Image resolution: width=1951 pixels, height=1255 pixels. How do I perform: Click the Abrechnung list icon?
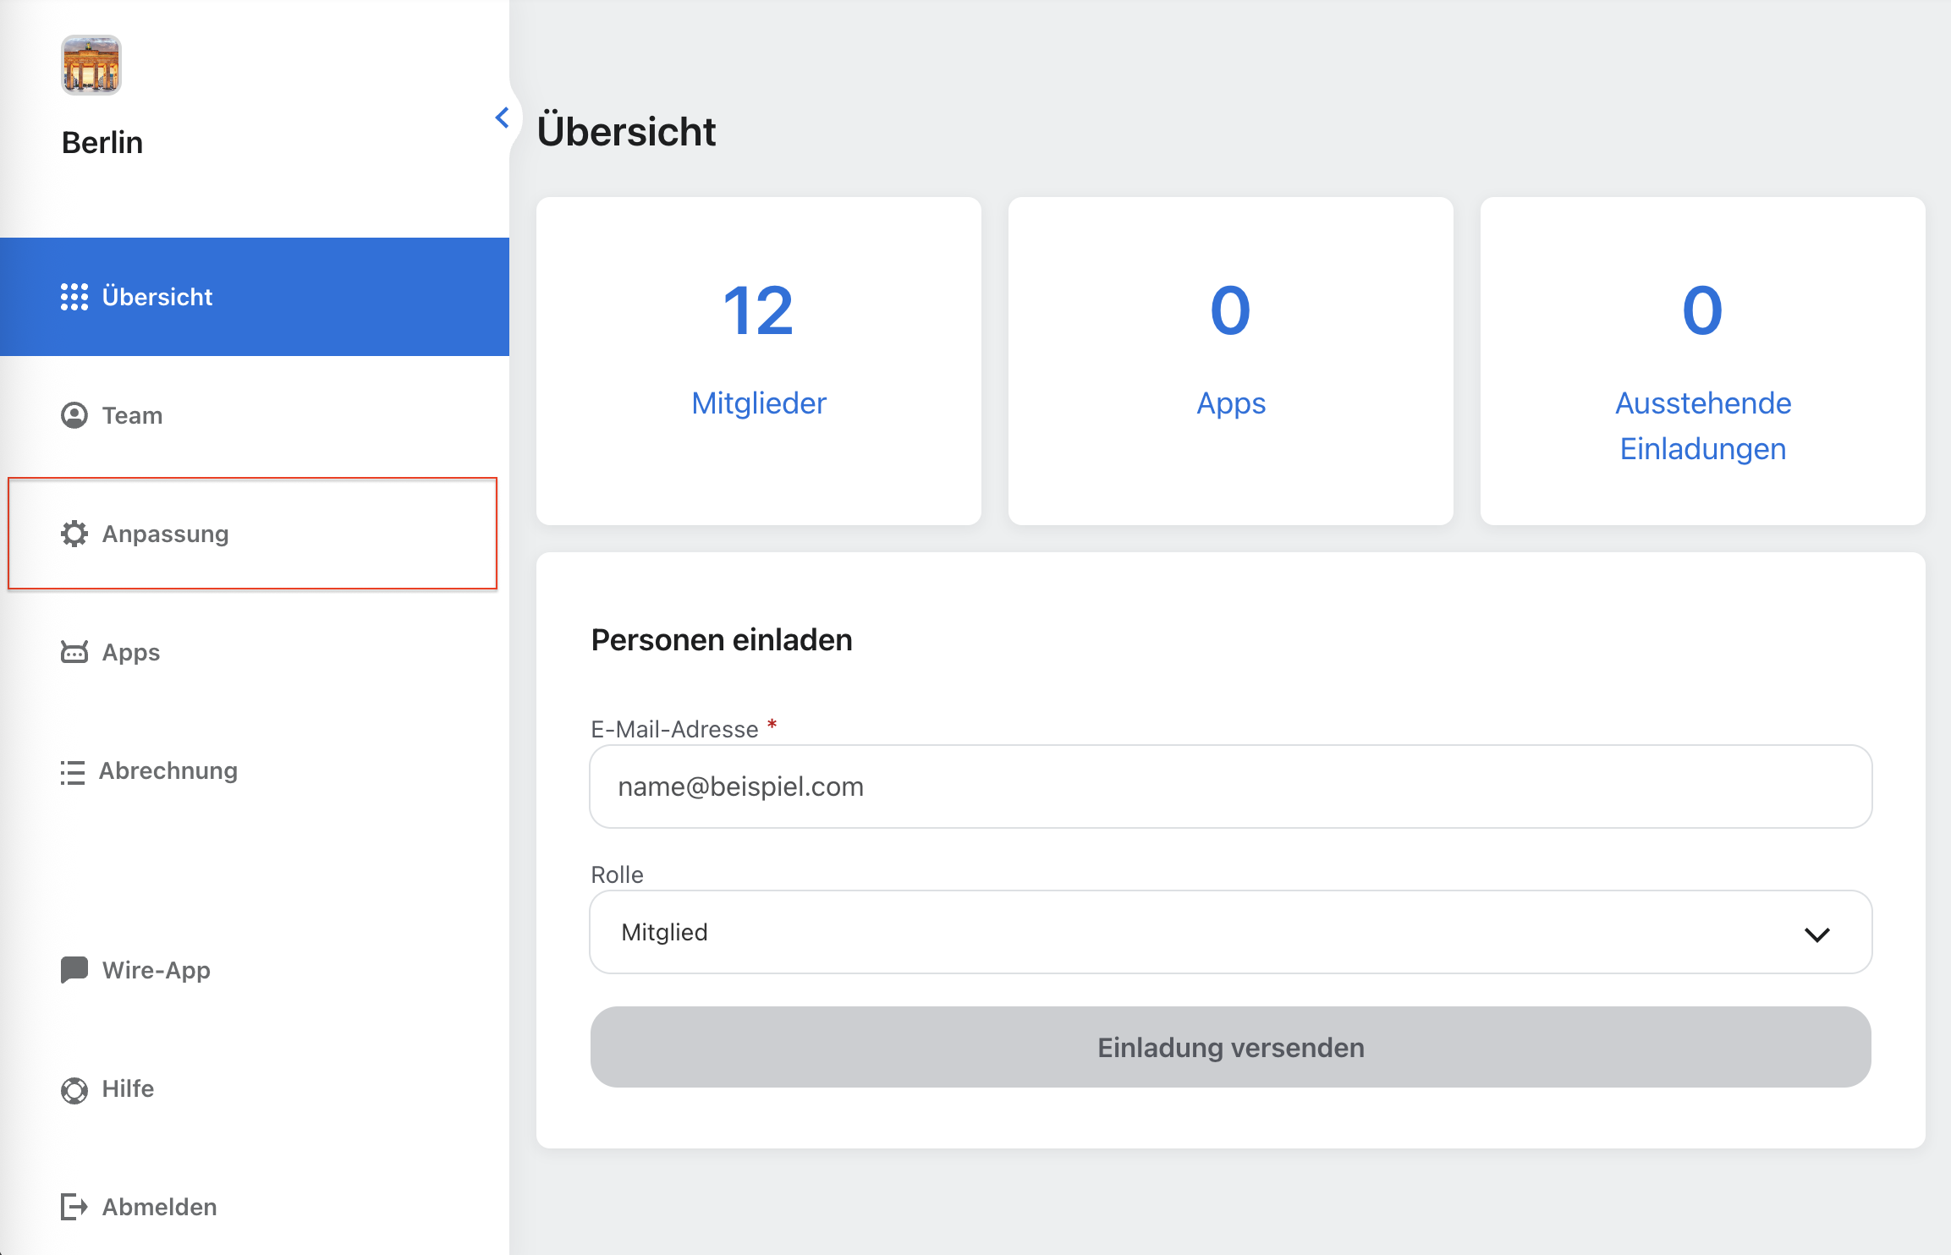click(x=73, y=772)
